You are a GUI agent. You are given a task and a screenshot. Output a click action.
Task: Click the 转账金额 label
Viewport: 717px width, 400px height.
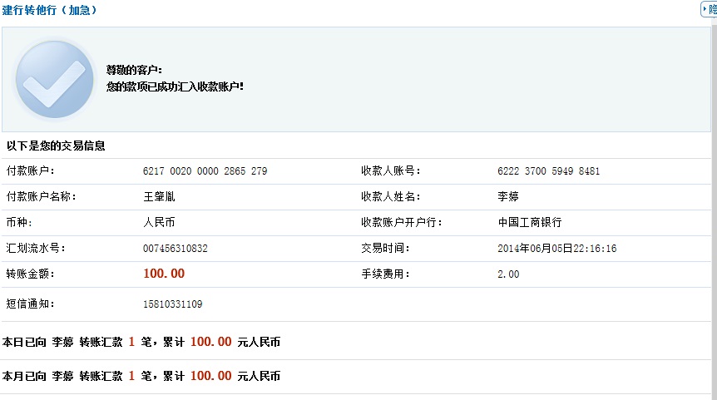point(30,274)
